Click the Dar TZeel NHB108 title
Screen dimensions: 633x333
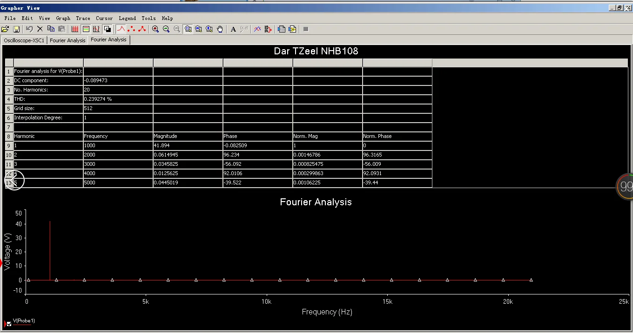click(316, 51)
